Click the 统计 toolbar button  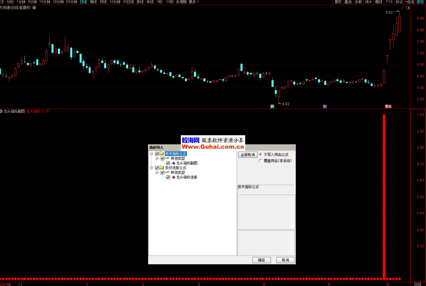point(368,2)
